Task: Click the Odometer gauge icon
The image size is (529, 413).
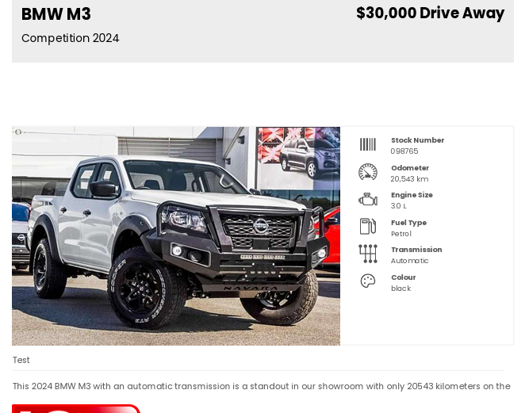Action: [x=368, y=172]
